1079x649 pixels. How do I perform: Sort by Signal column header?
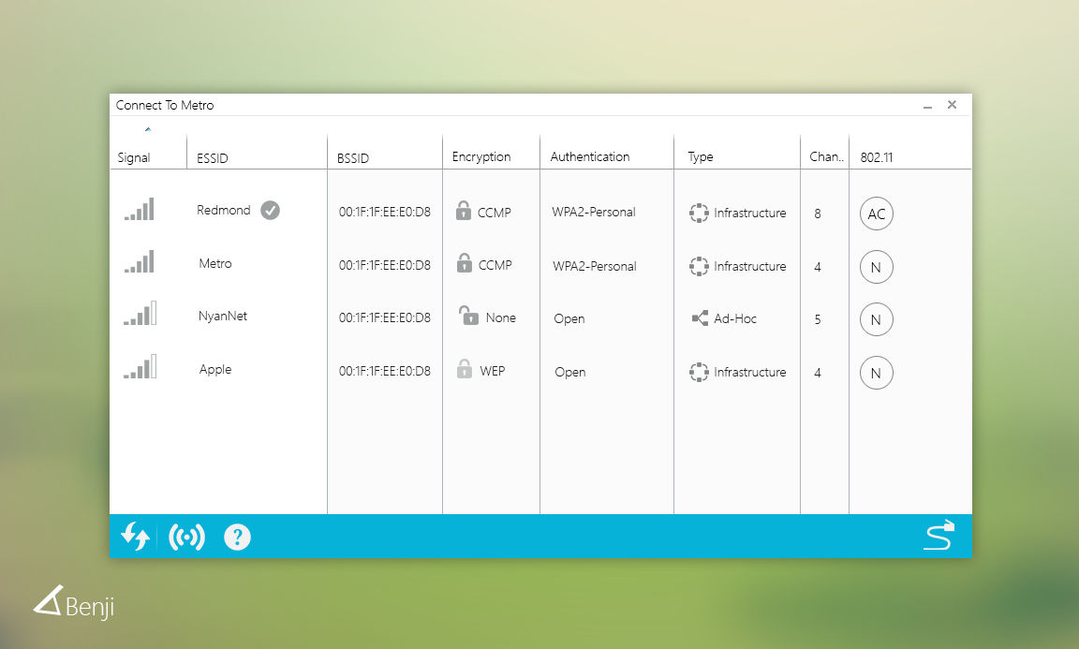[x=134, y=157]
